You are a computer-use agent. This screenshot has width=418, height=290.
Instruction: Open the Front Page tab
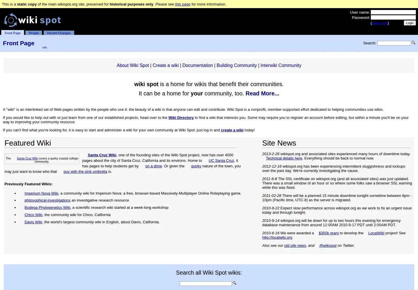pyautogui.click(x=12, y=33)
